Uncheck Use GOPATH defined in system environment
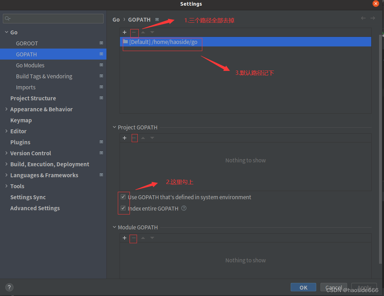 pos(124,197)
